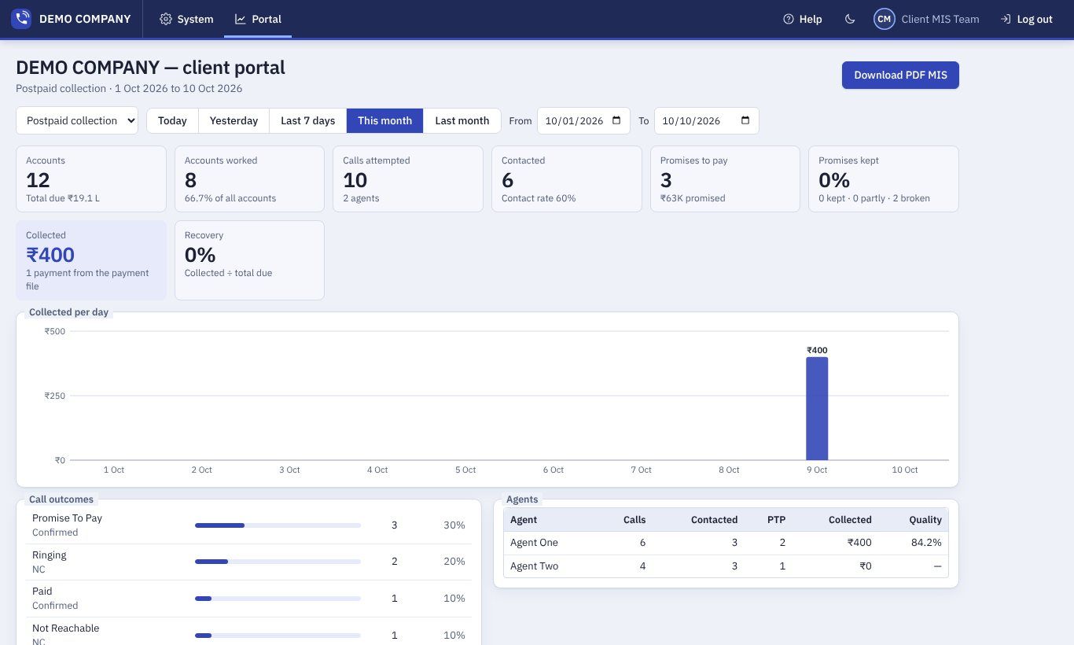The image size is (1074, 645).
Task: Click the Collected column header in Agents
Action: click(850, 519)
